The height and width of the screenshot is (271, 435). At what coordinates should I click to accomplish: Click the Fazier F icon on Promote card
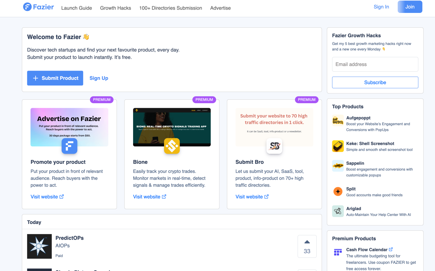point(69,146)
